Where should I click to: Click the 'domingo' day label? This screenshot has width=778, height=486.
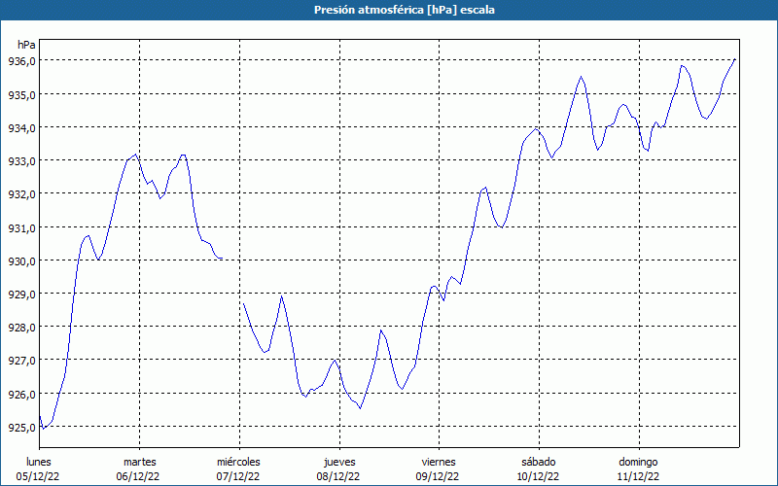(638, 463)
